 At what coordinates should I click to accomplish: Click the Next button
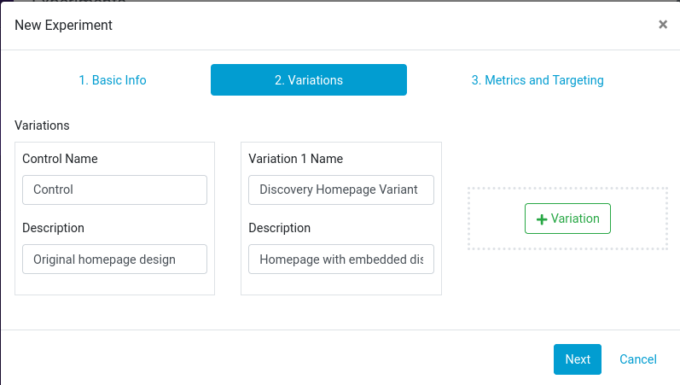577,359
